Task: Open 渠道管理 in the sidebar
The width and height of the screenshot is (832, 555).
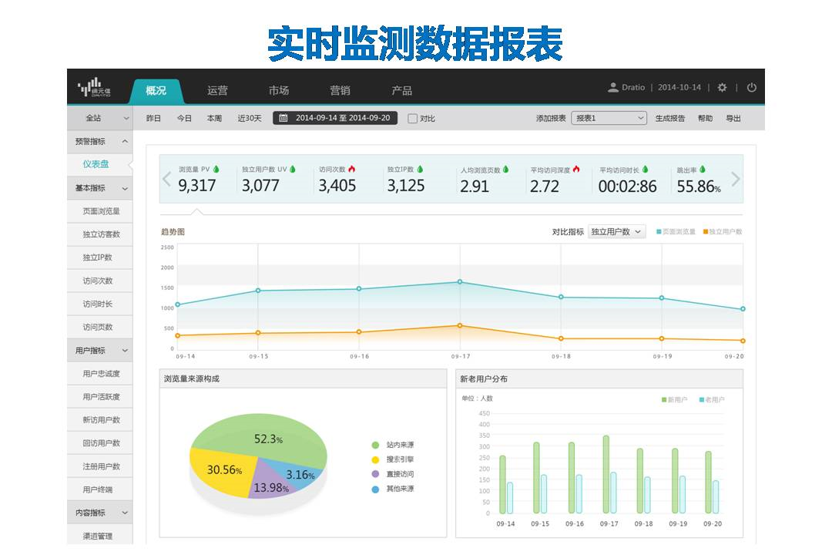Action: point(99,536)
